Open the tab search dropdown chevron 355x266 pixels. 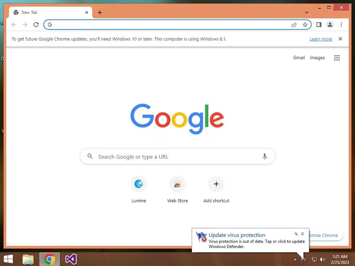coord(306,12)
